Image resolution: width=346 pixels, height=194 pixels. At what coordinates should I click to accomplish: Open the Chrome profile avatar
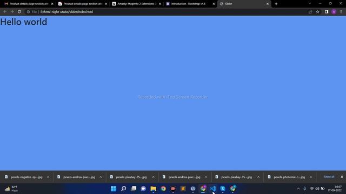click(334, 12)
